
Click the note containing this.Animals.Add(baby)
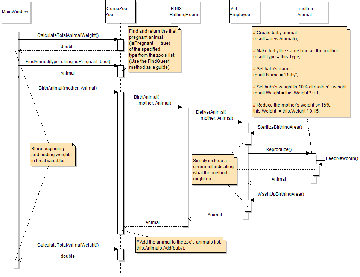181,245
